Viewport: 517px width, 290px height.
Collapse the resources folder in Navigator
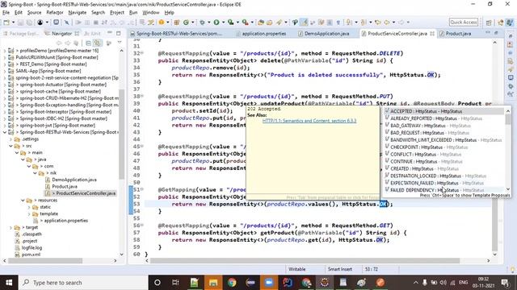[x=23, y=200]
